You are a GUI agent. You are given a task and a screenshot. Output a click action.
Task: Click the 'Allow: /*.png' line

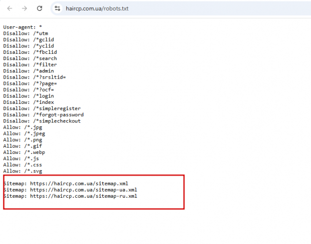[x=22, y=140]
